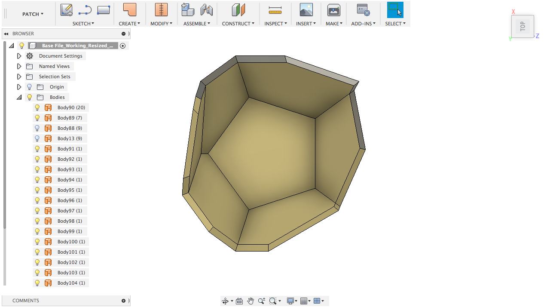Open the INSPECT menu
The width and height of the screenshot is (550, 307).
pos(275,24)
